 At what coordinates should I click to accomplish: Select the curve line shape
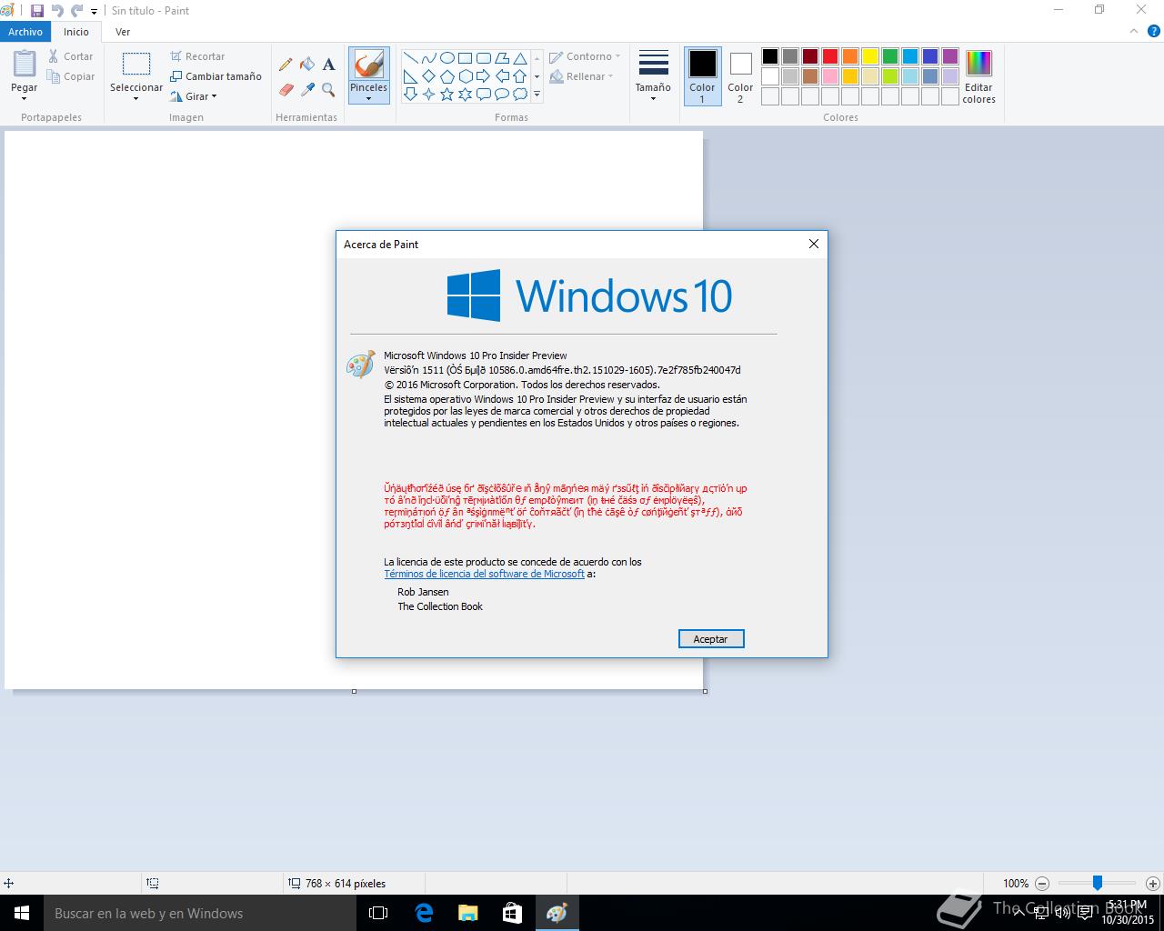428,58
